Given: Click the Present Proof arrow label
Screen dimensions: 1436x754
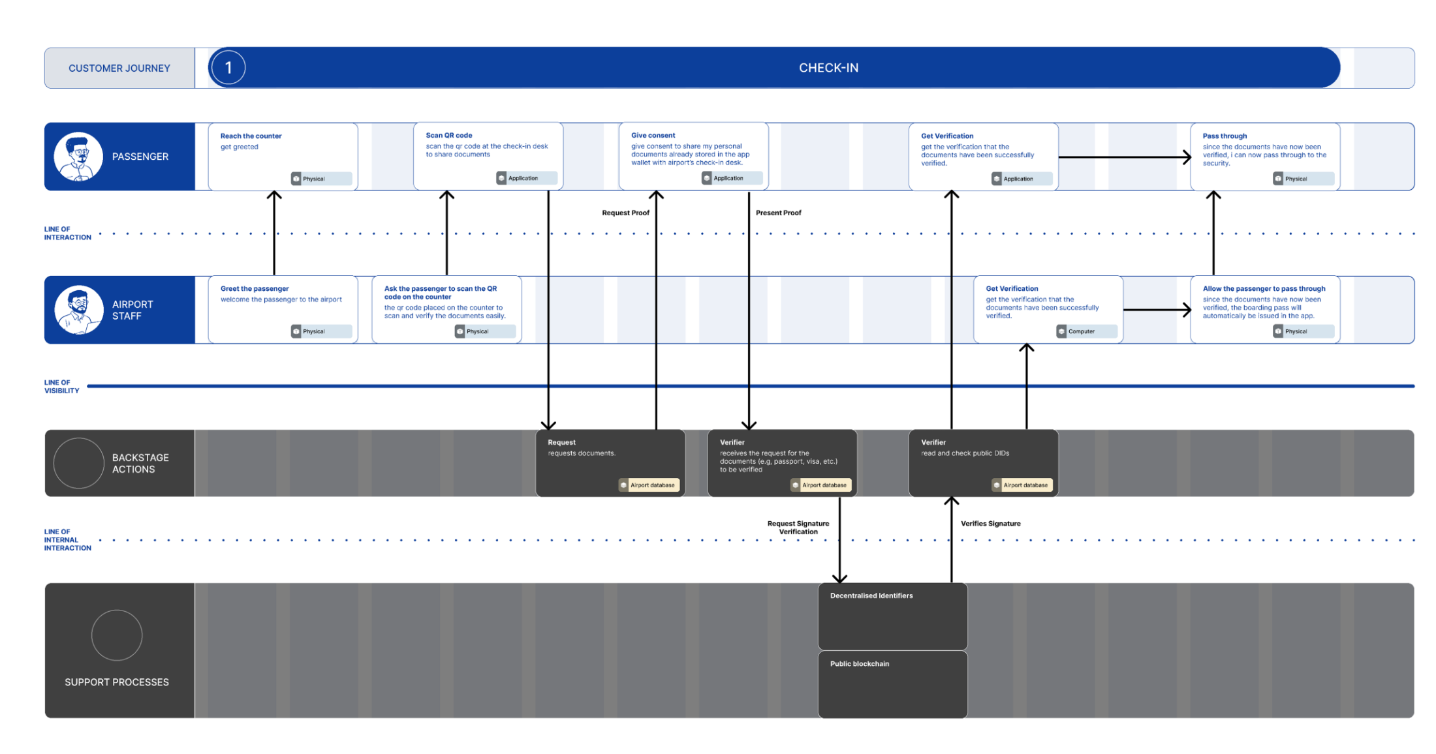Looking at the screenshot, I should pos(779,213).
